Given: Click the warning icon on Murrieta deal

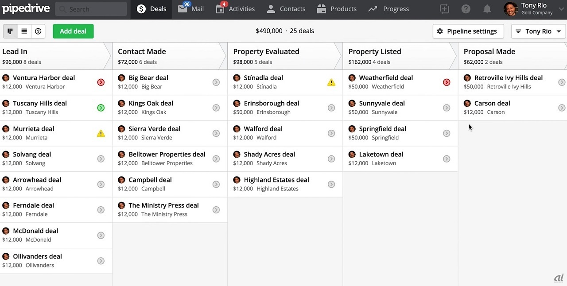Looking at the screenshot, I should click(x=101, y=133).
